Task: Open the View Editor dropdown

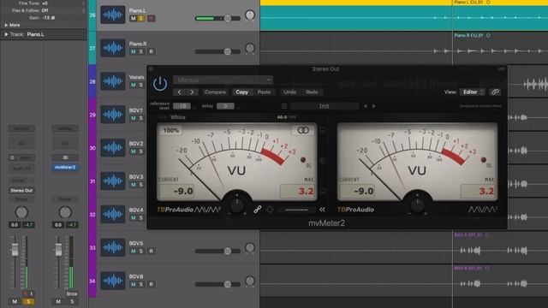Action: (472, 92)
